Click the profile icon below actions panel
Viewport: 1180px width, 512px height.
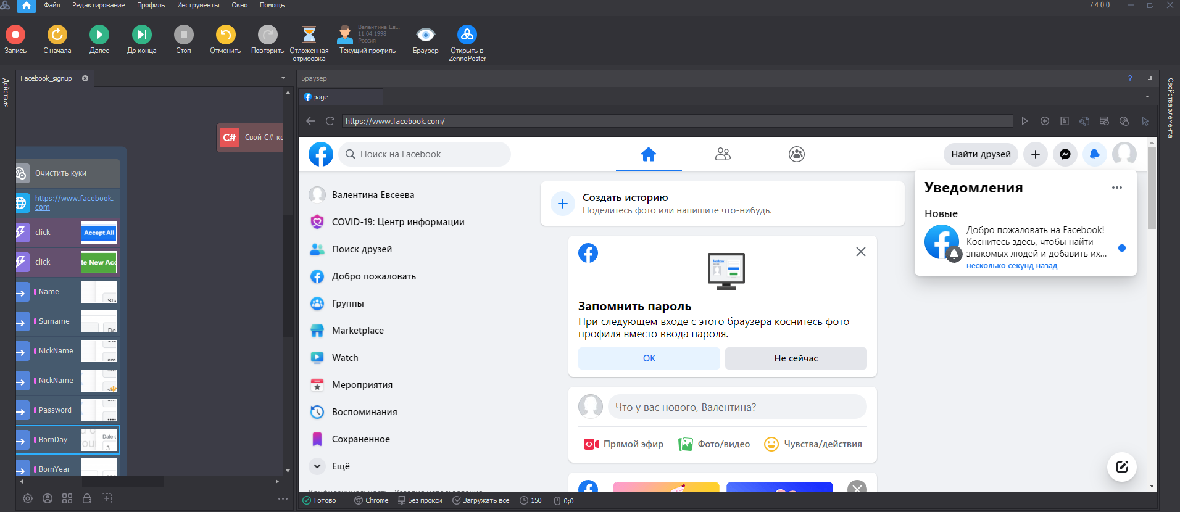[x=48, y=498]
